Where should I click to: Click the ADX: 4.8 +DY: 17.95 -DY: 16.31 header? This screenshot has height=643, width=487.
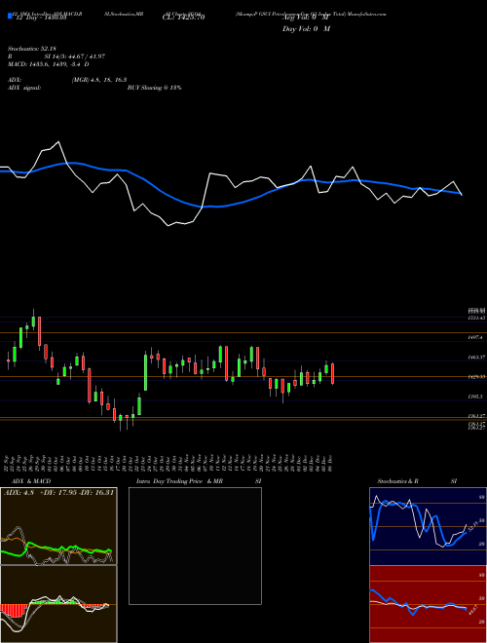tap(58, 493)
